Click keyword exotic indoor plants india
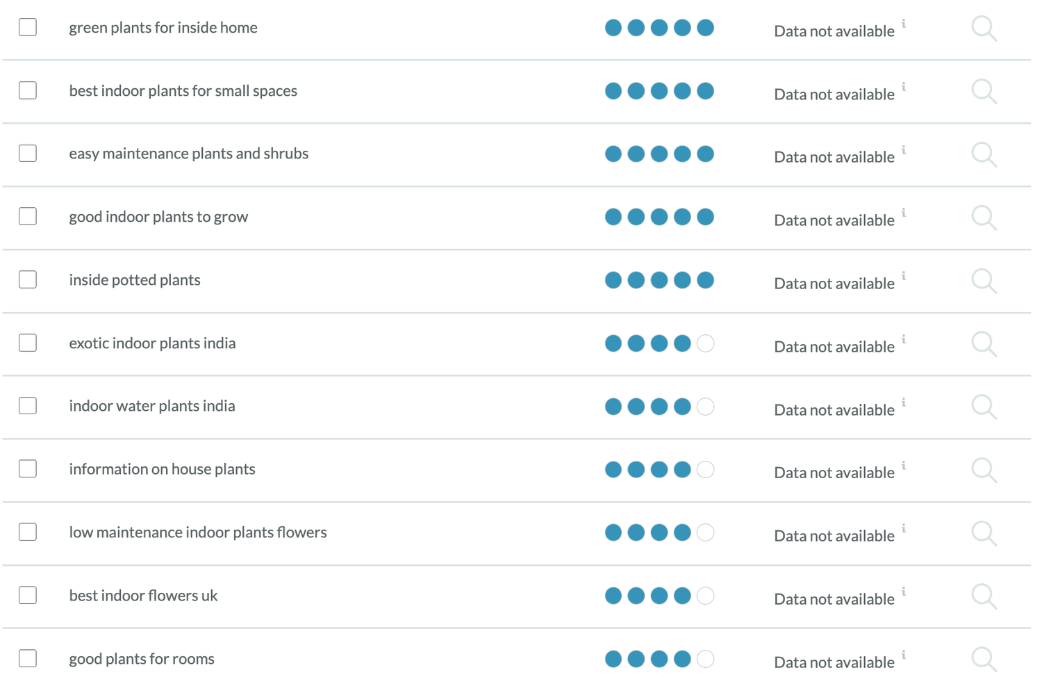 click(152, 343)
